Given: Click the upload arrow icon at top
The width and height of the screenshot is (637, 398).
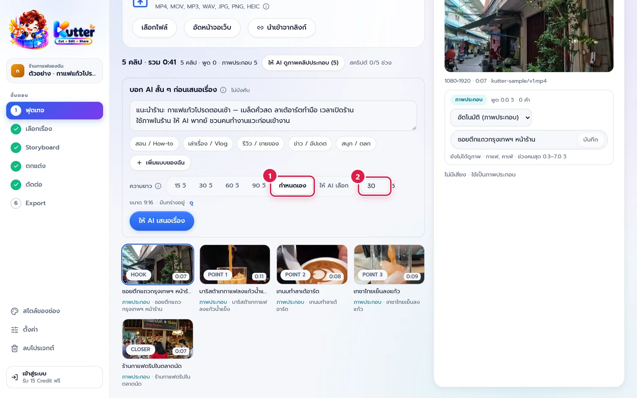Looking at the screenshot, I should pos(140,3).
